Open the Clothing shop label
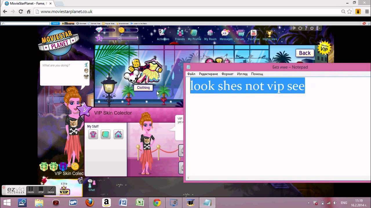371x208 pixels. [x=143, y=88]
